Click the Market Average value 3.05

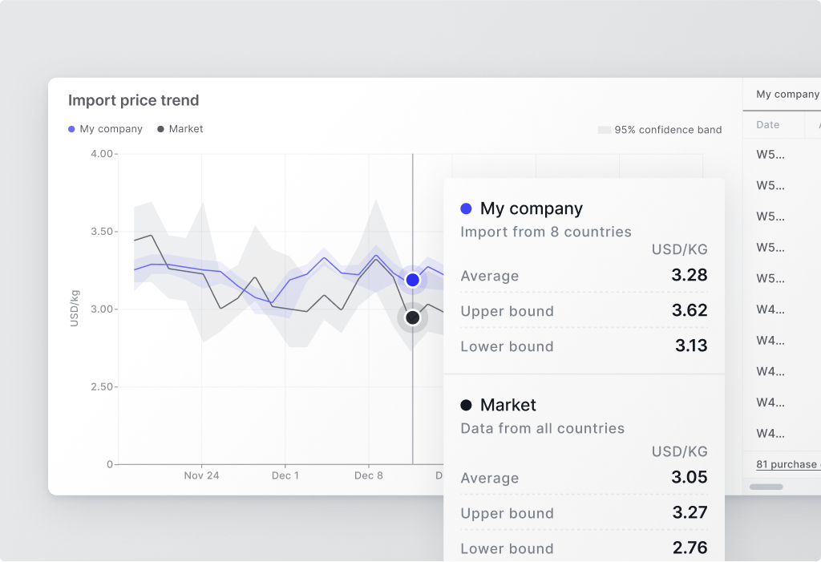pos(689,477)
